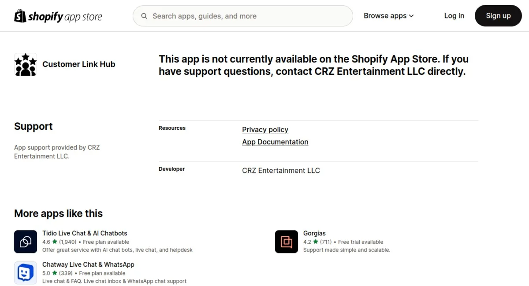Screen dimensions: 529x286
Task: Focus the Search apps, guides input field
Action: click(x=243, y=16)
